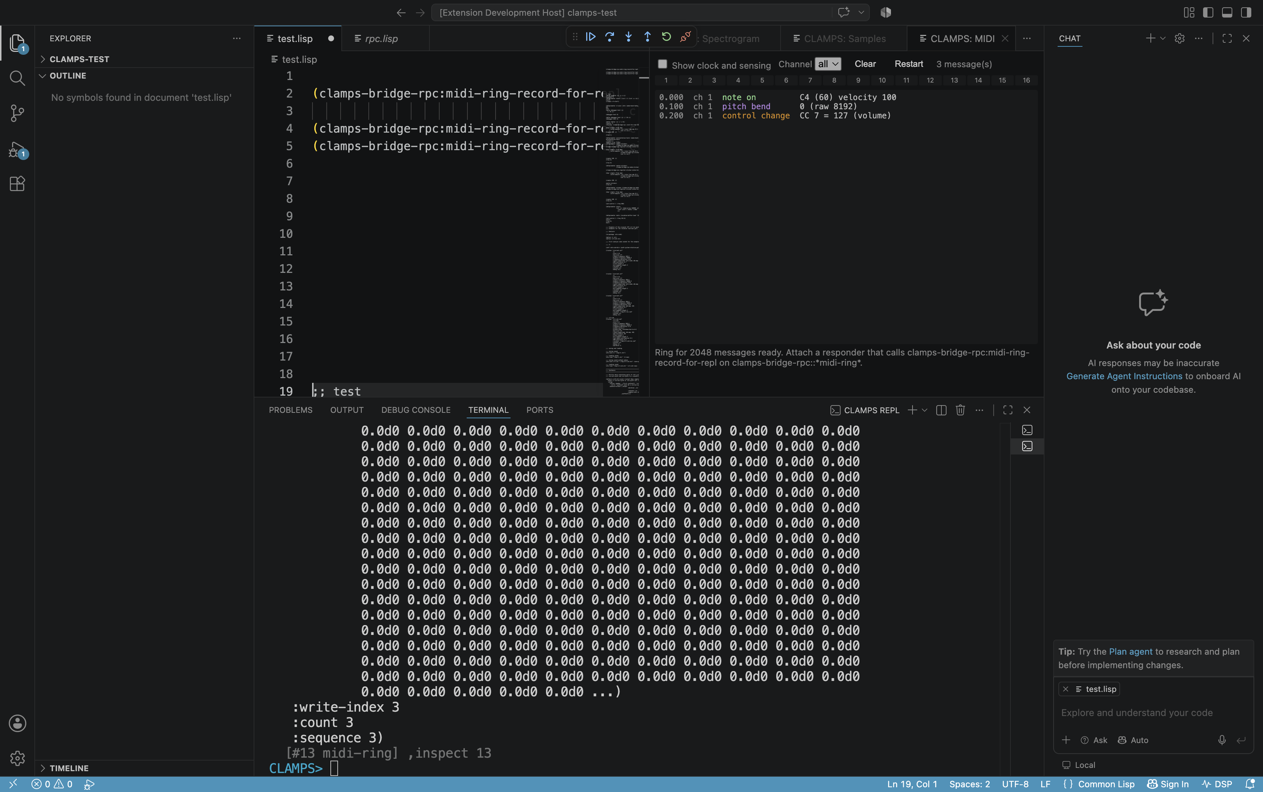The image size is (1263, 792).
Task: Open the Run and Debug view
Action: pyautogui.click(x=17, y=150)
